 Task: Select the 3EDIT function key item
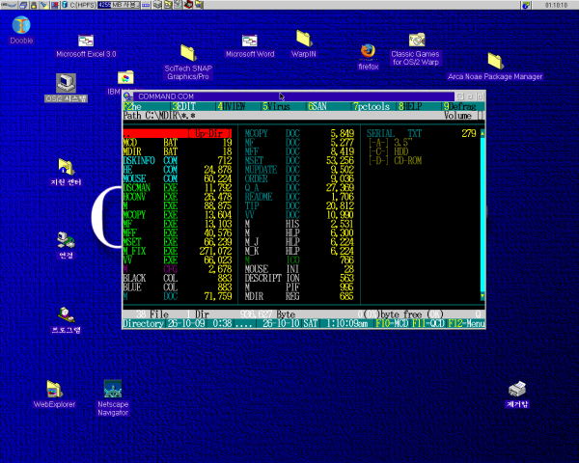coord(184,107)
